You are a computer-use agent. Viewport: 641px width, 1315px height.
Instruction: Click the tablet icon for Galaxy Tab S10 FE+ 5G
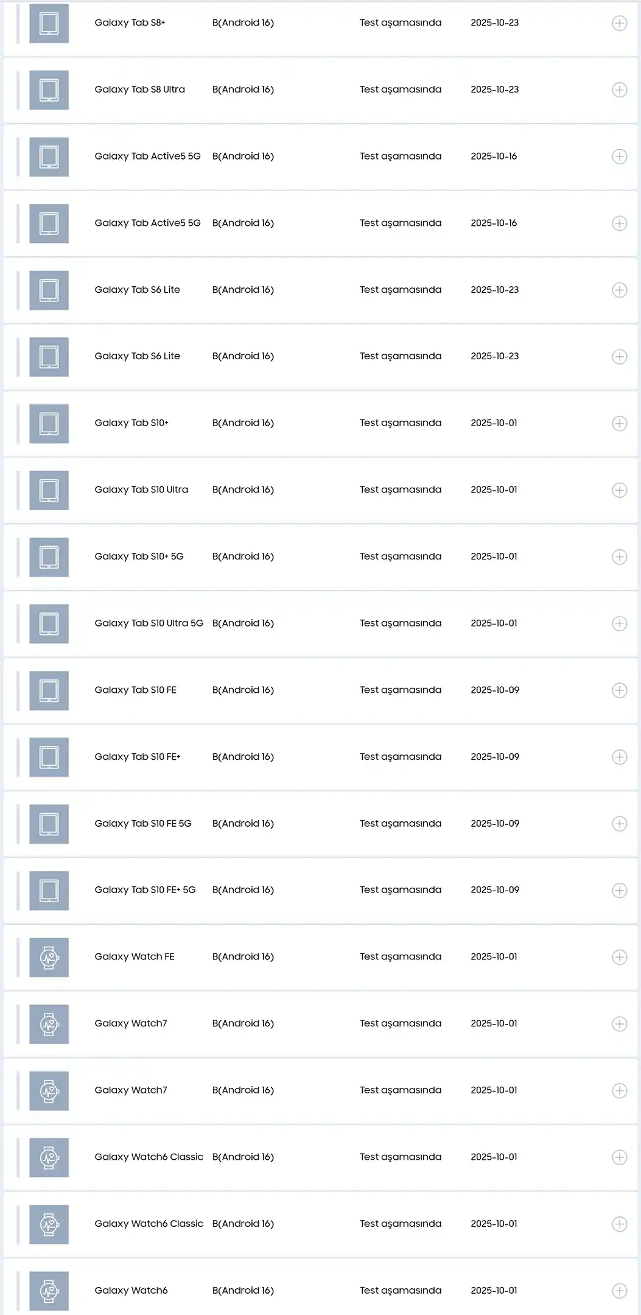[x=49, y=891]
